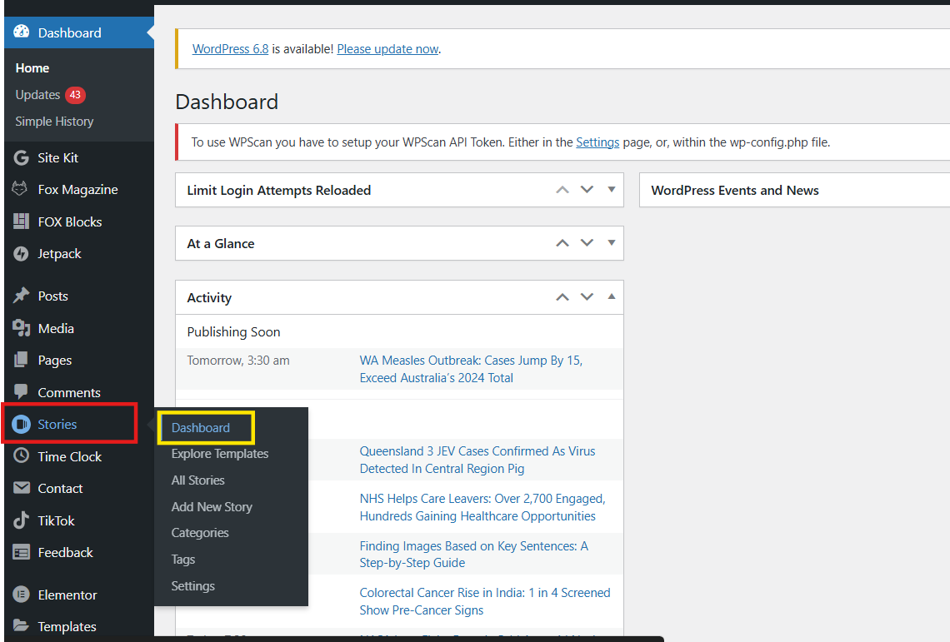This screenshot has width=950, height=642.
Task: Click the 43 updates count badge
Action: tap(75, 94)
